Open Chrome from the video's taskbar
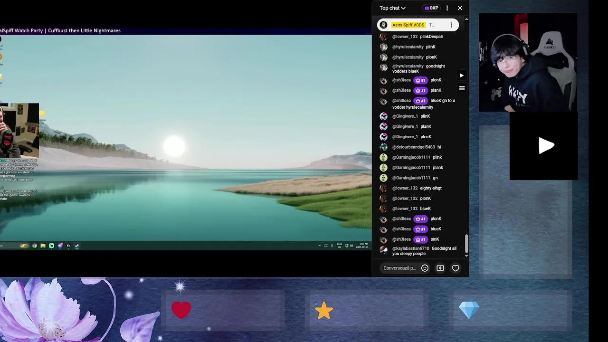The width and height of the screenshot is (608, 342). click(x=34, y=246)
